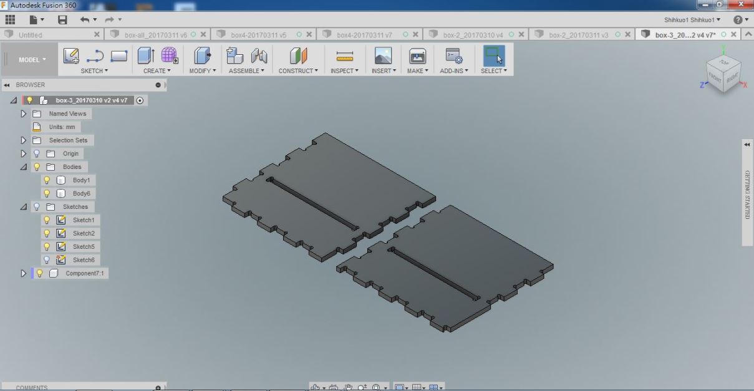
Task: Expand Component7:1 in the browser
Action: point(24,273)
